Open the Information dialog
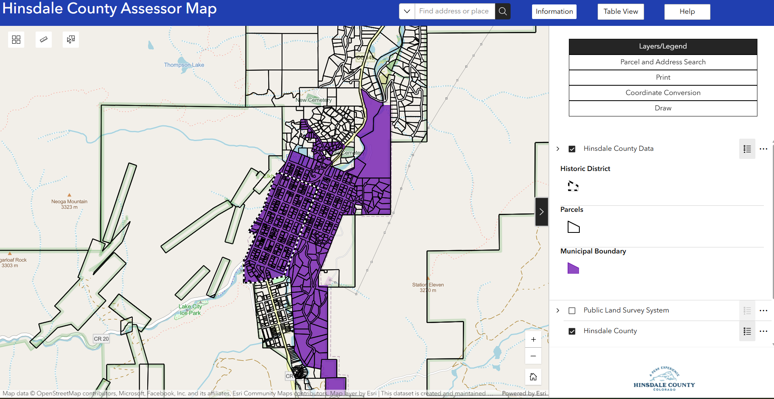 coord(554,11)
